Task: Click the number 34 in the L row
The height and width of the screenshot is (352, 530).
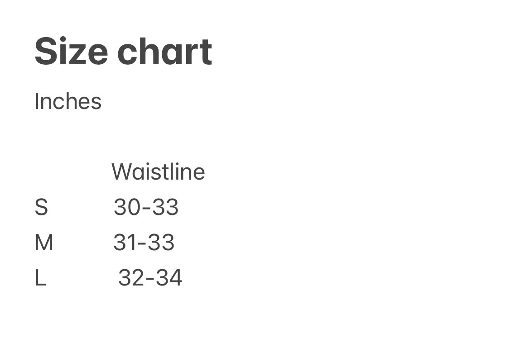Action: tap(169, 278)
